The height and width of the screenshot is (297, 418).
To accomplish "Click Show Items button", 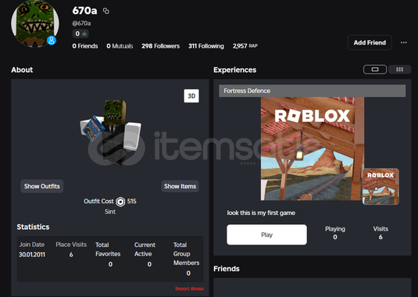I will 180,186.
